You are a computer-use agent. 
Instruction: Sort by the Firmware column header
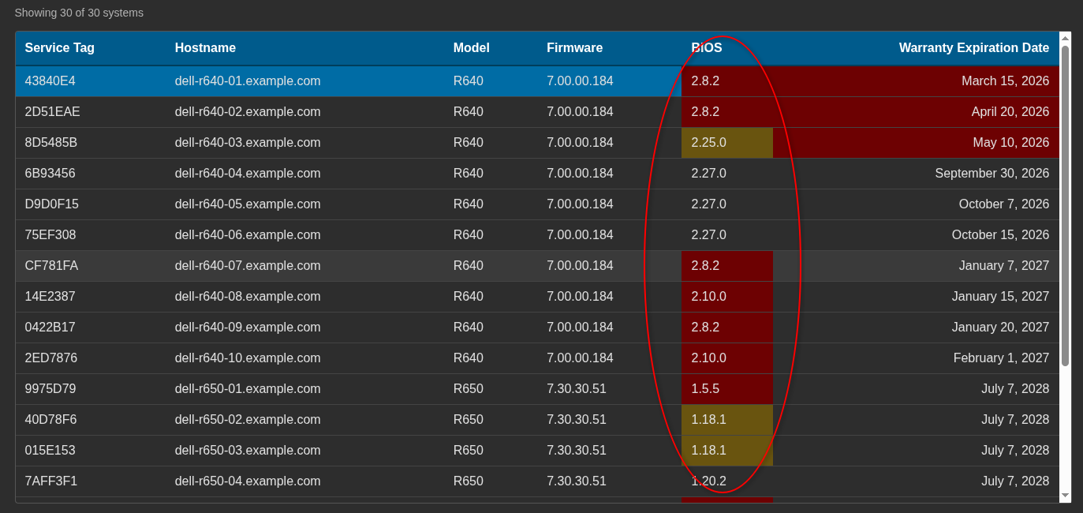click(x=575, y=48)
